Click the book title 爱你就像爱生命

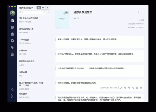[83, 12]
